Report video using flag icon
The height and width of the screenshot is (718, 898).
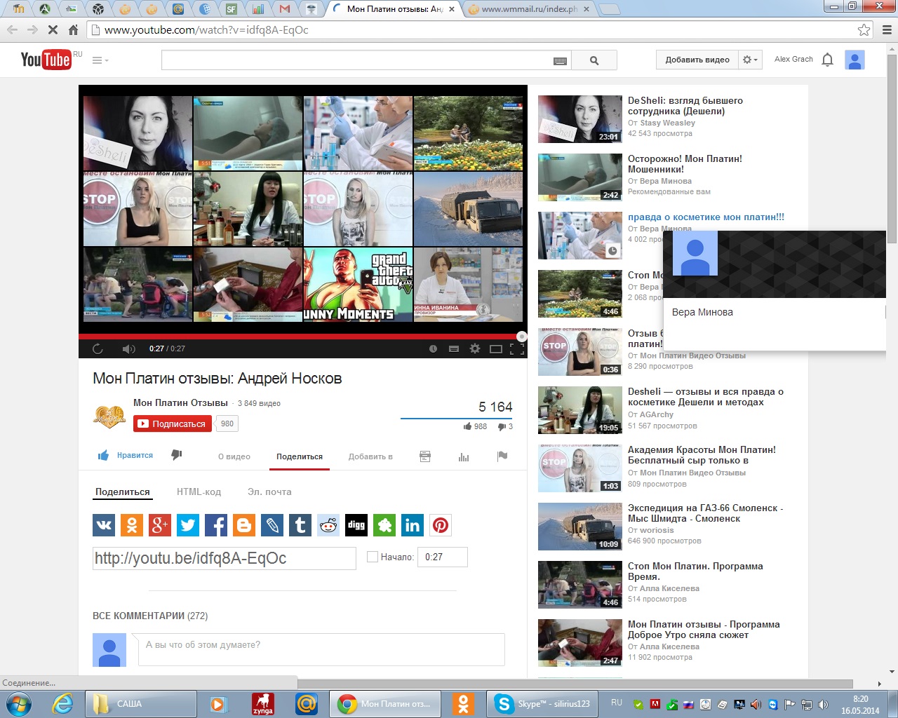[502, 456]
